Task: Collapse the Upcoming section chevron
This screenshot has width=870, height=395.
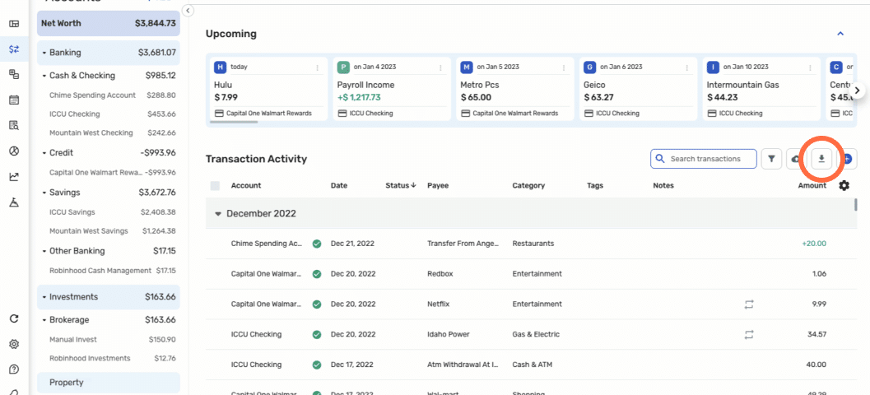Action: pyautogui.click(x=840, y=34)
